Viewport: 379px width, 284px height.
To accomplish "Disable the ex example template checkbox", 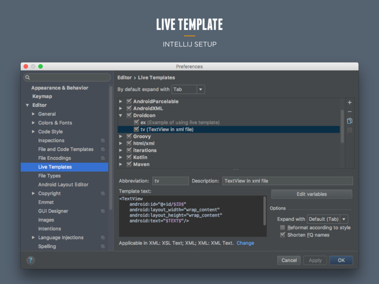I will [136, 122].
